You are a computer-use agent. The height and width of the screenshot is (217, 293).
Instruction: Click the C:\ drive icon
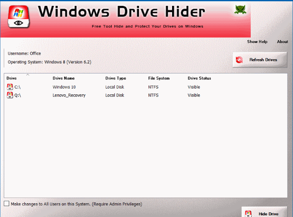pos(10,87)
